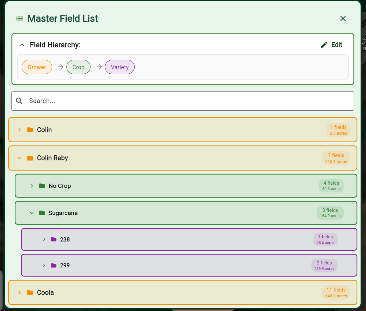Click the green folder icon next to Sugarcane
The width and height of the screenshot is (366, 311).
click(42, 213)
